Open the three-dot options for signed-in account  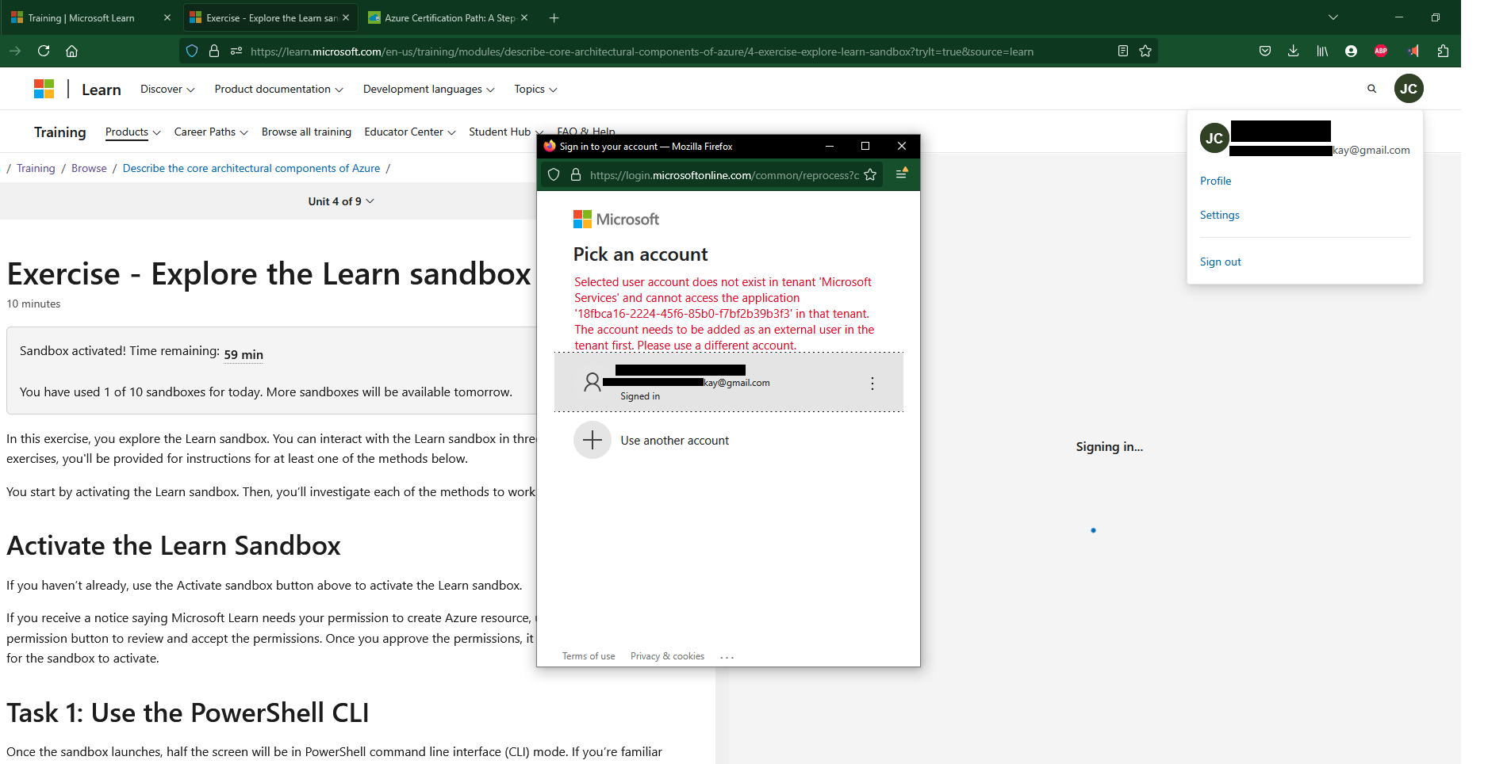tap(872, 384)
